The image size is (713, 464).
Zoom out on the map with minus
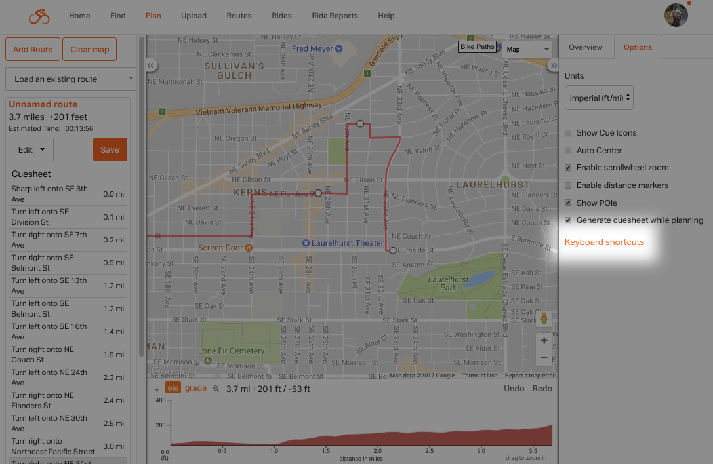point(544,358)
